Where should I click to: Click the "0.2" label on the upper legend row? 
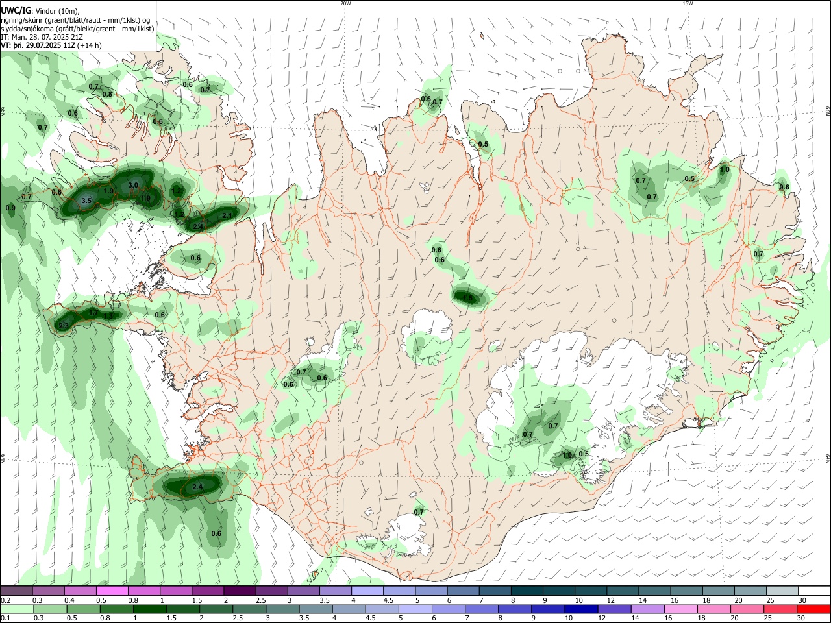(x=6, y=600)
